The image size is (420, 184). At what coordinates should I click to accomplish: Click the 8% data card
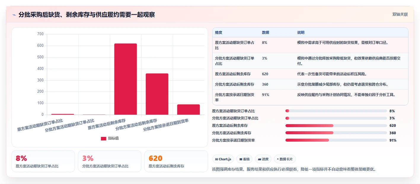(x=43, y=161)
